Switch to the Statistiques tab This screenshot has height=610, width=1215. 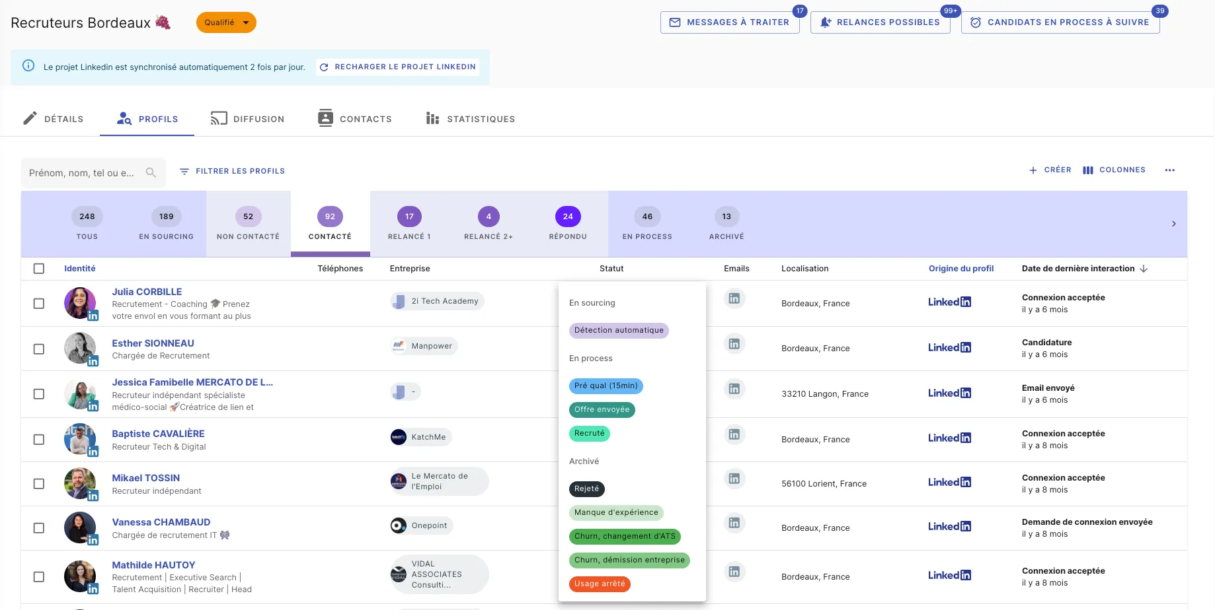(x=470, y=119)
